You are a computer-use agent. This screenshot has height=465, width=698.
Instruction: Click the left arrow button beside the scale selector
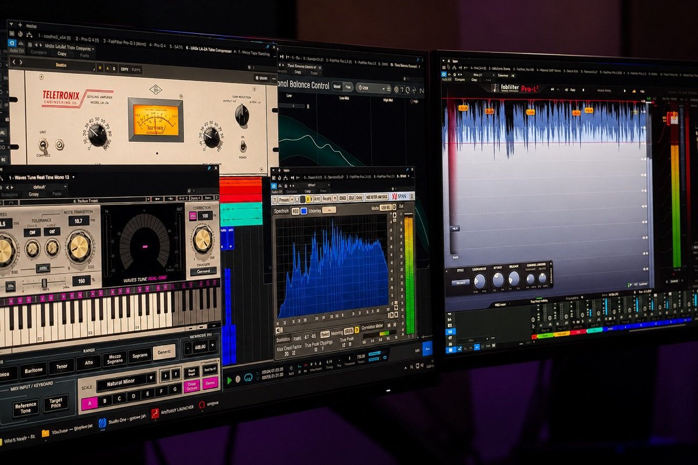(x=164, y=375)
